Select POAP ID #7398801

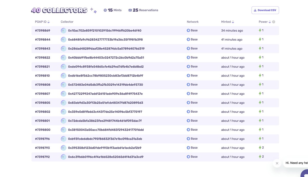(x=42, y=121)
